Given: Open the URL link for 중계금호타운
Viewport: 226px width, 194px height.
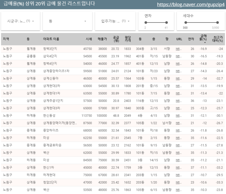Looking at the screenshot, I should pos(179,145).
